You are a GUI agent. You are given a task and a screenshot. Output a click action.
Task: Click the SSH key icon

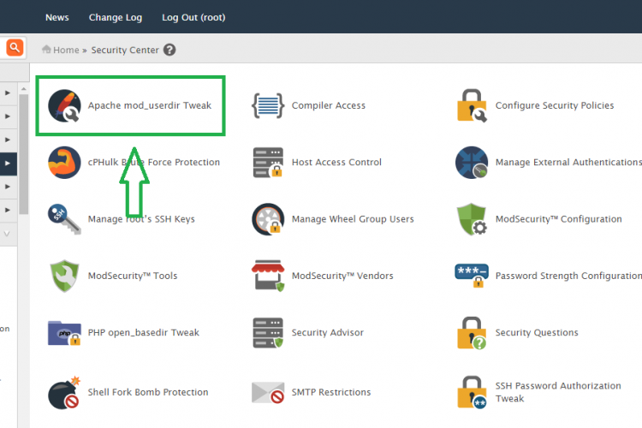click(64, 219)
